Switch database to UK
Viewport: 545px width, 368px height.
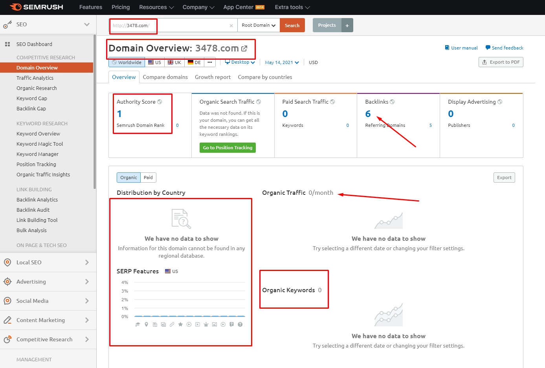pos(174,62)
